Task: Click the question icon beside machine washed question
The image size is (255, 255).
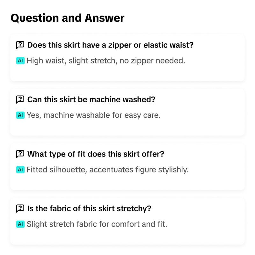Action: click(20, 99)
